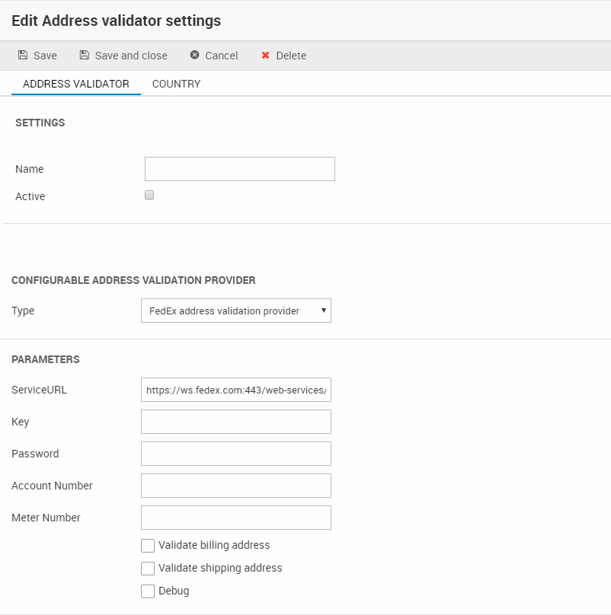Turn on the Debug checkbox

coord(148,591)
